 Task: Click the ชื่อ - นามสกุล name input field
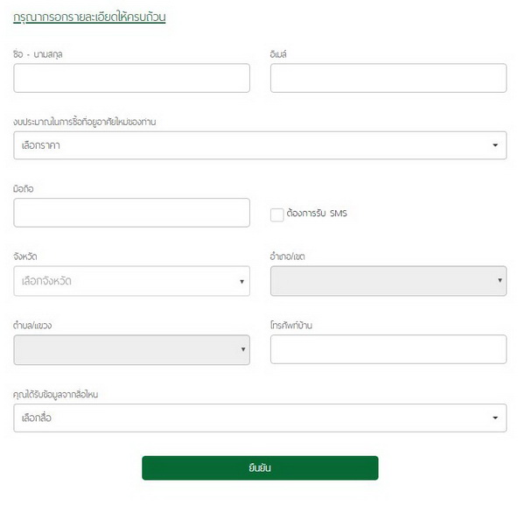(131, 78)
